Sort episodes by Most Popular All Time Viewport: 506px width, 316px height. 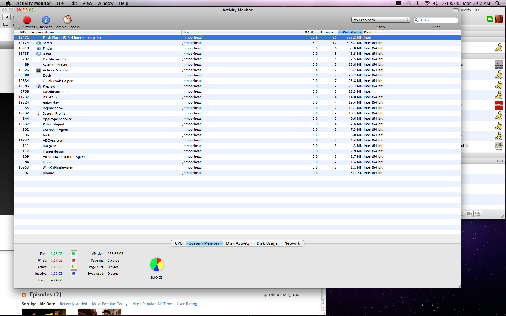(x=152, y=304)
